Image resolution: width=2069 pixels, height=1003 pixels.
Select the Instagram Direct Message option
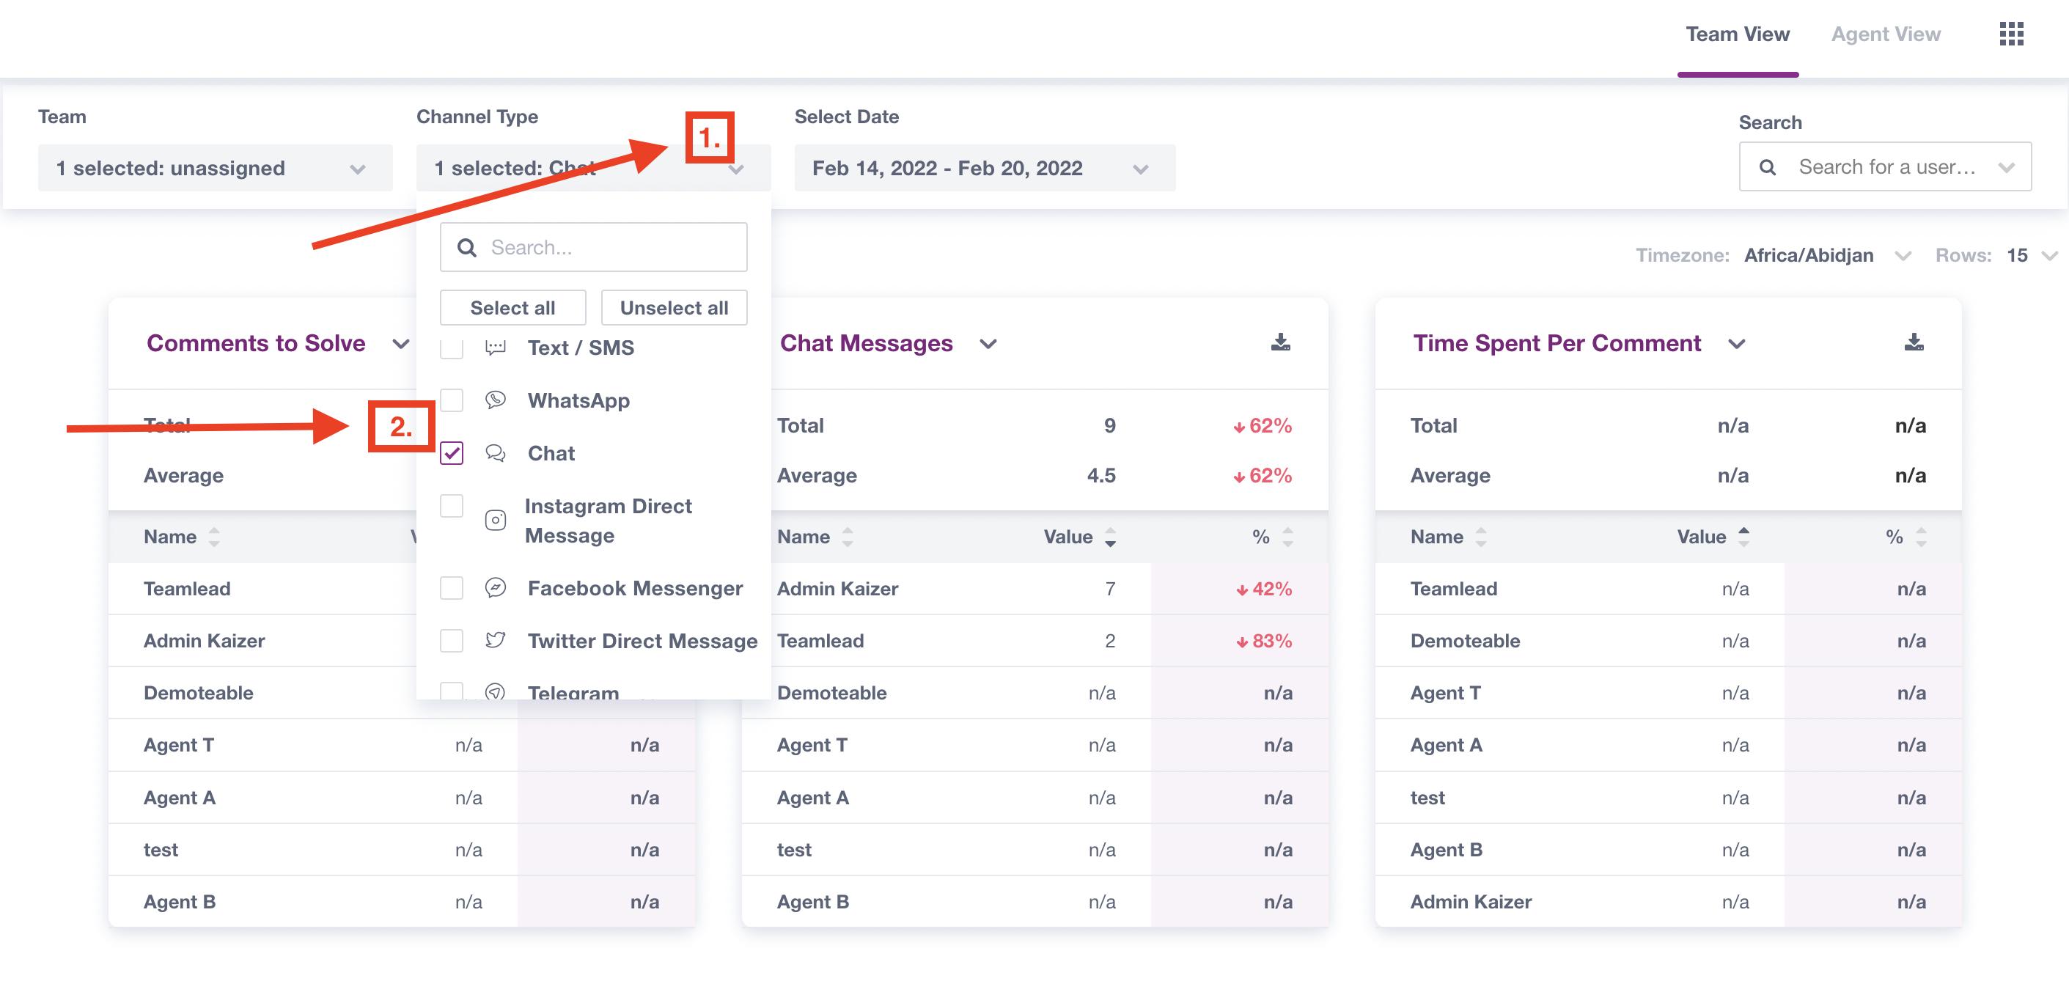[x=608, y=521]
